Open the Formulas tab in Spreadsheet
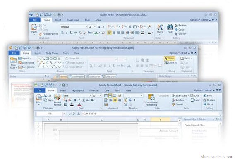This screenshot has width=235, height=159. pos(94,90)
